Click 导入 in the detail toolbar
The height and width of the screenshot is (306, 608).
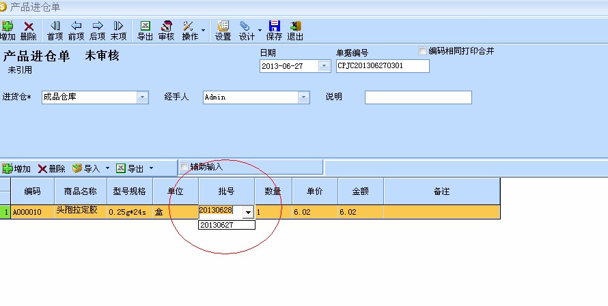tap(87, 168)
